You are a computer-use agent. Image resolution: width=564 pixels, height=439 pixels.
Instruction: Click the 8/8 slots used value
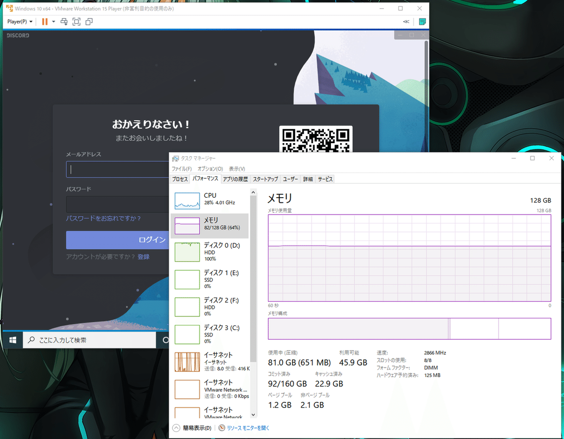(x=428, y=360)
